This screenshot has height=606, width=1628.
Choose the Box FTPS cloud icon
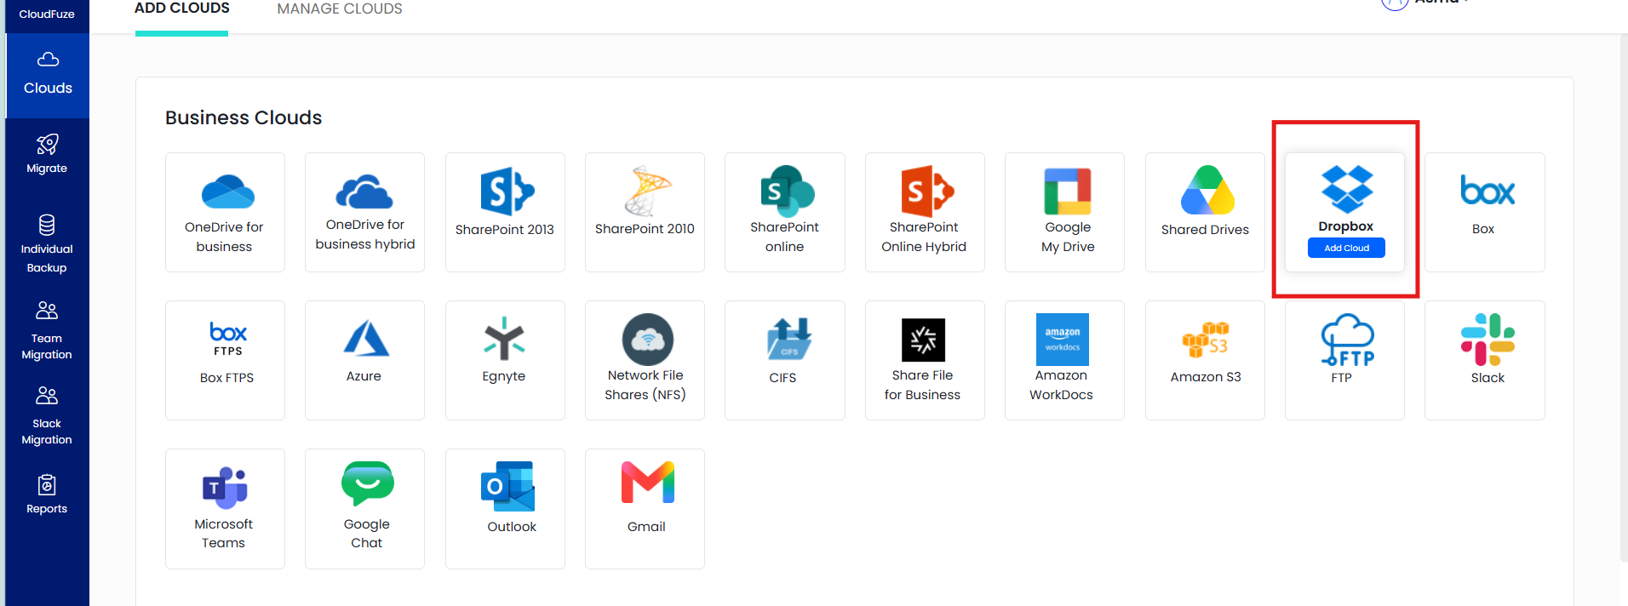coord(227,339)
